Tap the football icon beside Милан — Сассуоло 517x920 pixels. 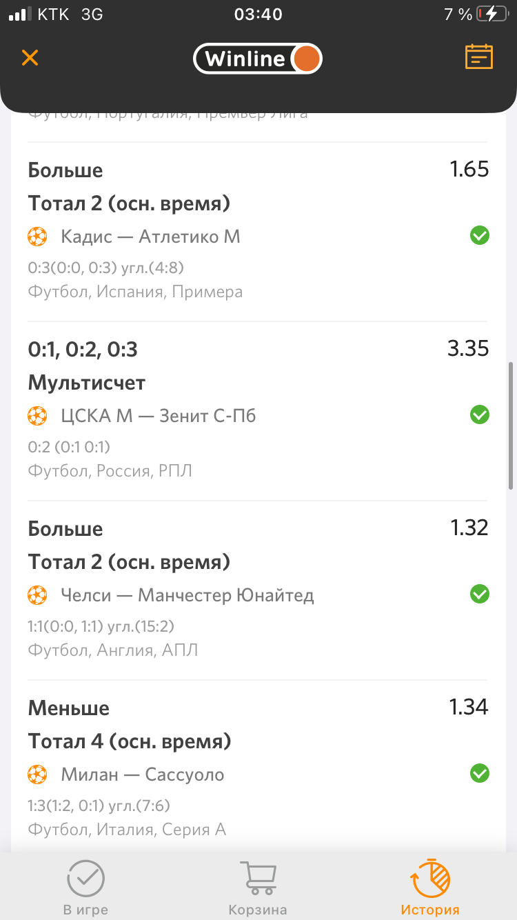click(x=37, y=774)
